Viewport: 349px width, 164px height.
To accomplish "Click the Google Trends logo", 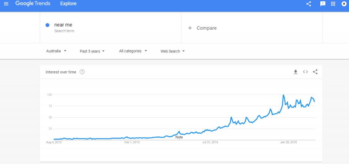I will pos(33,3).
